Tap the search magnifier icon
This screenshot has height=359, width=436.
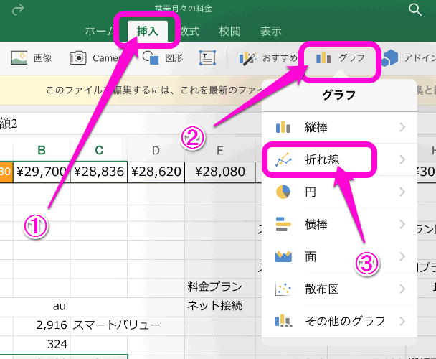tap(414, 9)
